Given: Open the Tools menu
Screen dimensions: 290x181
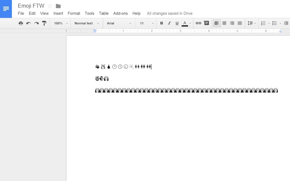Looking at the screenshot, I should click(x=89, y=13).
